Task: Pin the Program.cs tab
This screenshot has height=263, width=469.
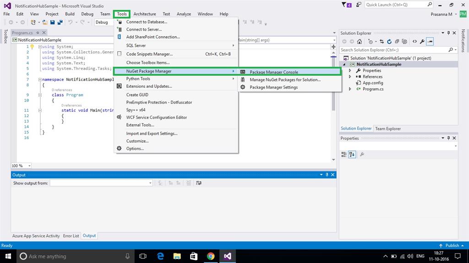Action: click(x=38, y=32)
